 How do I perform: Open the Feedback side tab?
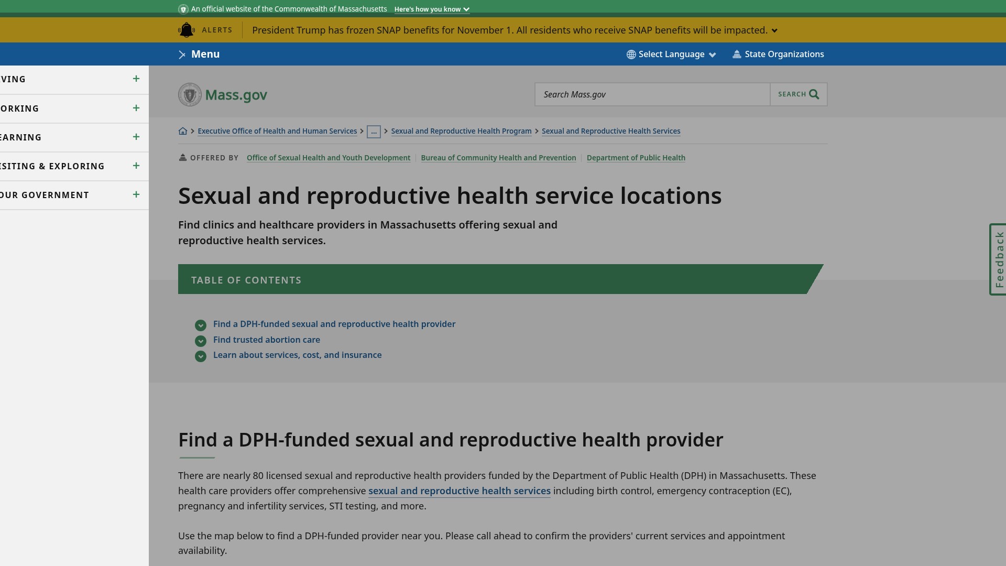[x=998, y=259]
